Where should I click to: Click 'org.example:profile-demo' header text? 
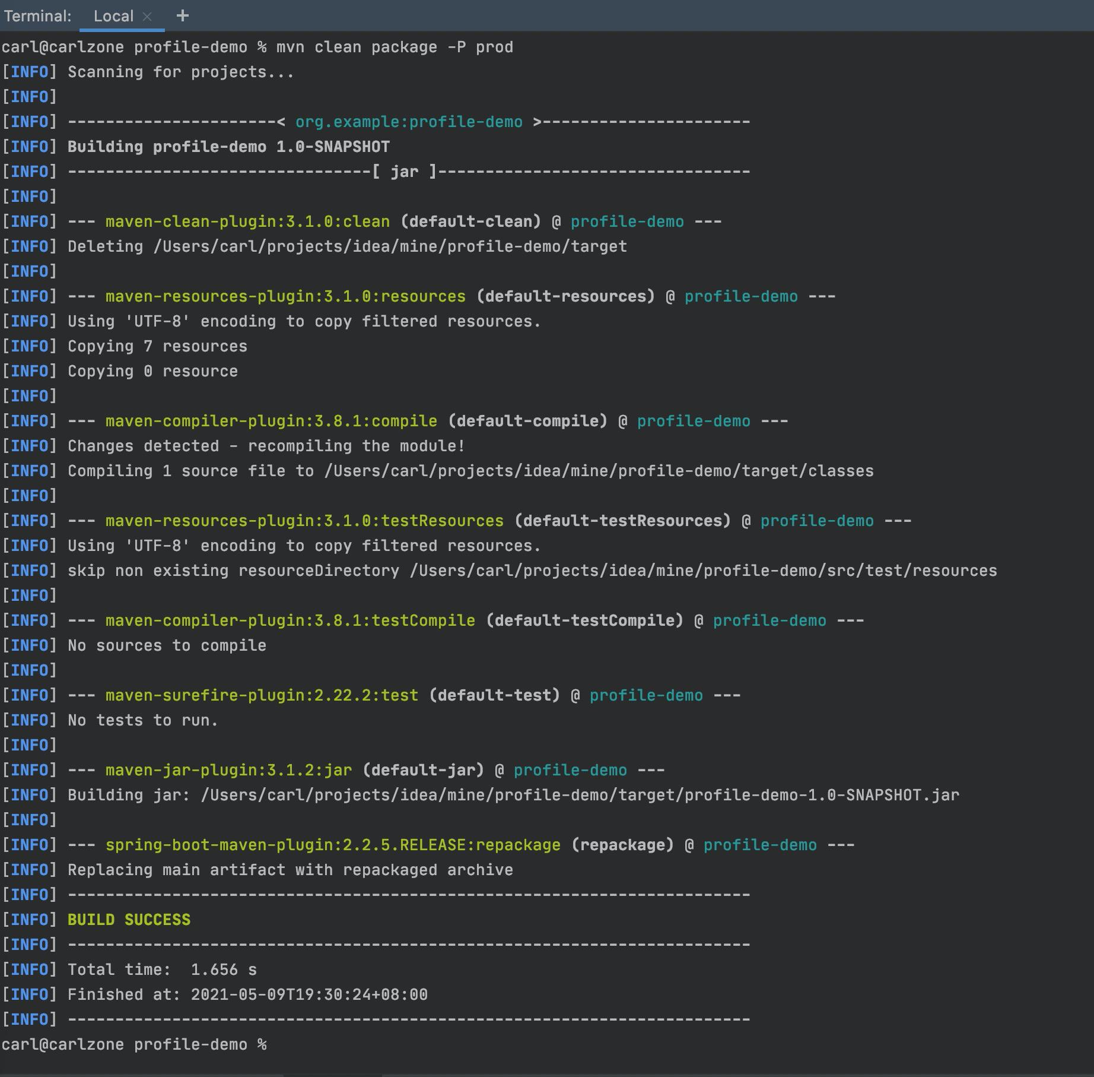pyautogui.click(x=409, y=122)
